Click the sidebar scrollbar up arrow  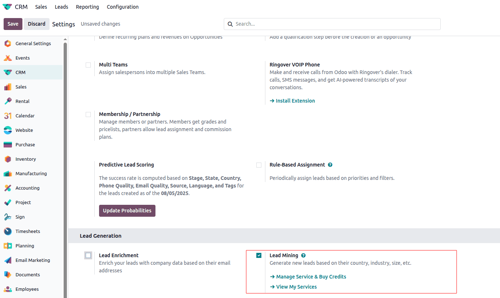click(65, 39)
